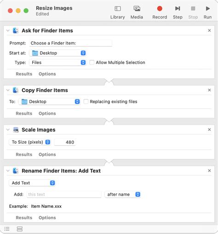Image resolution: width=218 pixels, height=234 pixels.
Task: Remove the Copy Finder Items action
Action: click(209, 90)
